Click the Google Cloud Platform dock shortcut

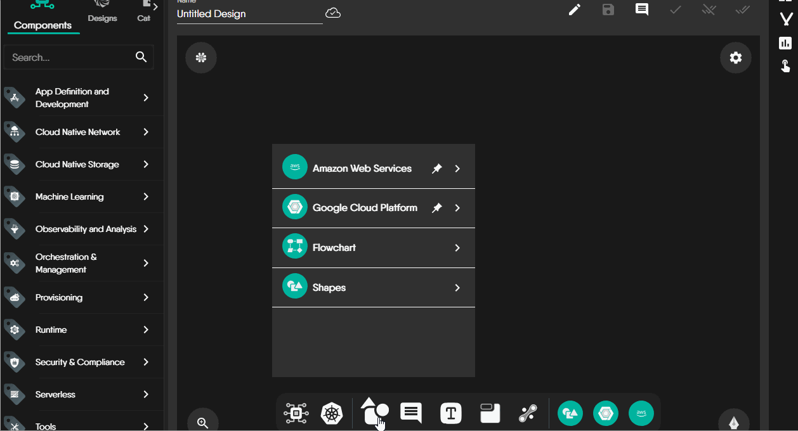point(605,413)
